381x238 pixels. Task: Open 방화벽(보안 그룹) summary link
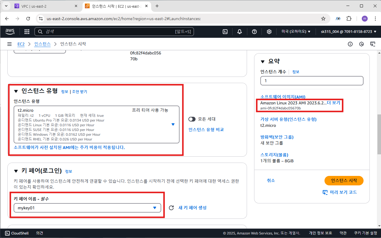point(277,137)
